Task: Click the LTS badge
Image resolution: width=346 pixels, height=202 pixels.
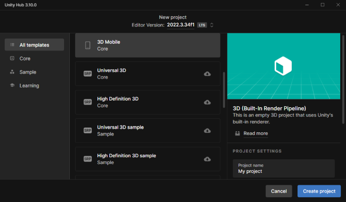Action: pyautogui.click(x=202, y=25)
